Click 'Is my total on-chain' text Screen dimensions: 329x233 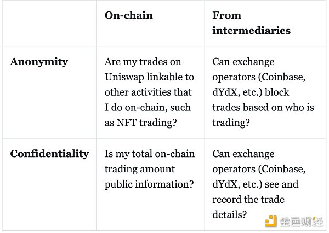coord(150,154)
